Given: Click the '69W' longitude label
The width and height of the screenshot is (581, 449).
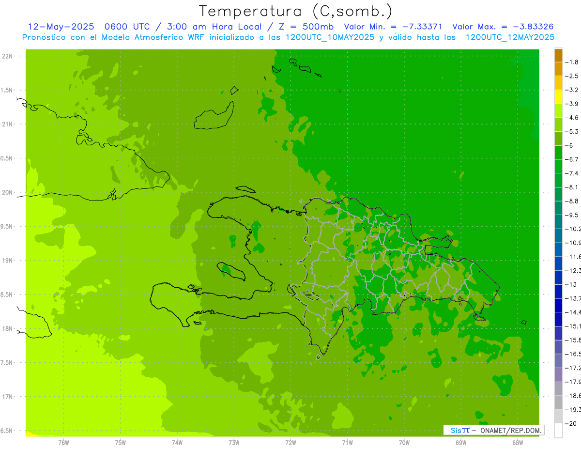Looking at the screenshot, I should pyautogui.click(x=461, y=443).
